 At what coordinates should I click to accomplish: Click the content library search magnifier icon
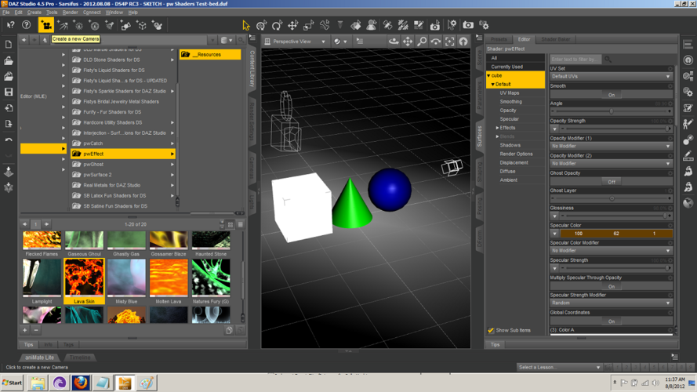(241, 40)
